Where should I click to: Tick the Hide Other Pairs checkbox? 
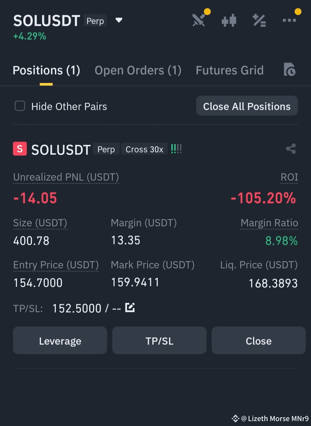(20, 106)
